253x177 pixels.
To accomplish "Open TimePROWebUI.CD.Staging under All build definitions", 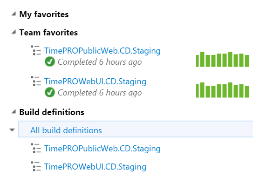I will (x=95, y=167).
